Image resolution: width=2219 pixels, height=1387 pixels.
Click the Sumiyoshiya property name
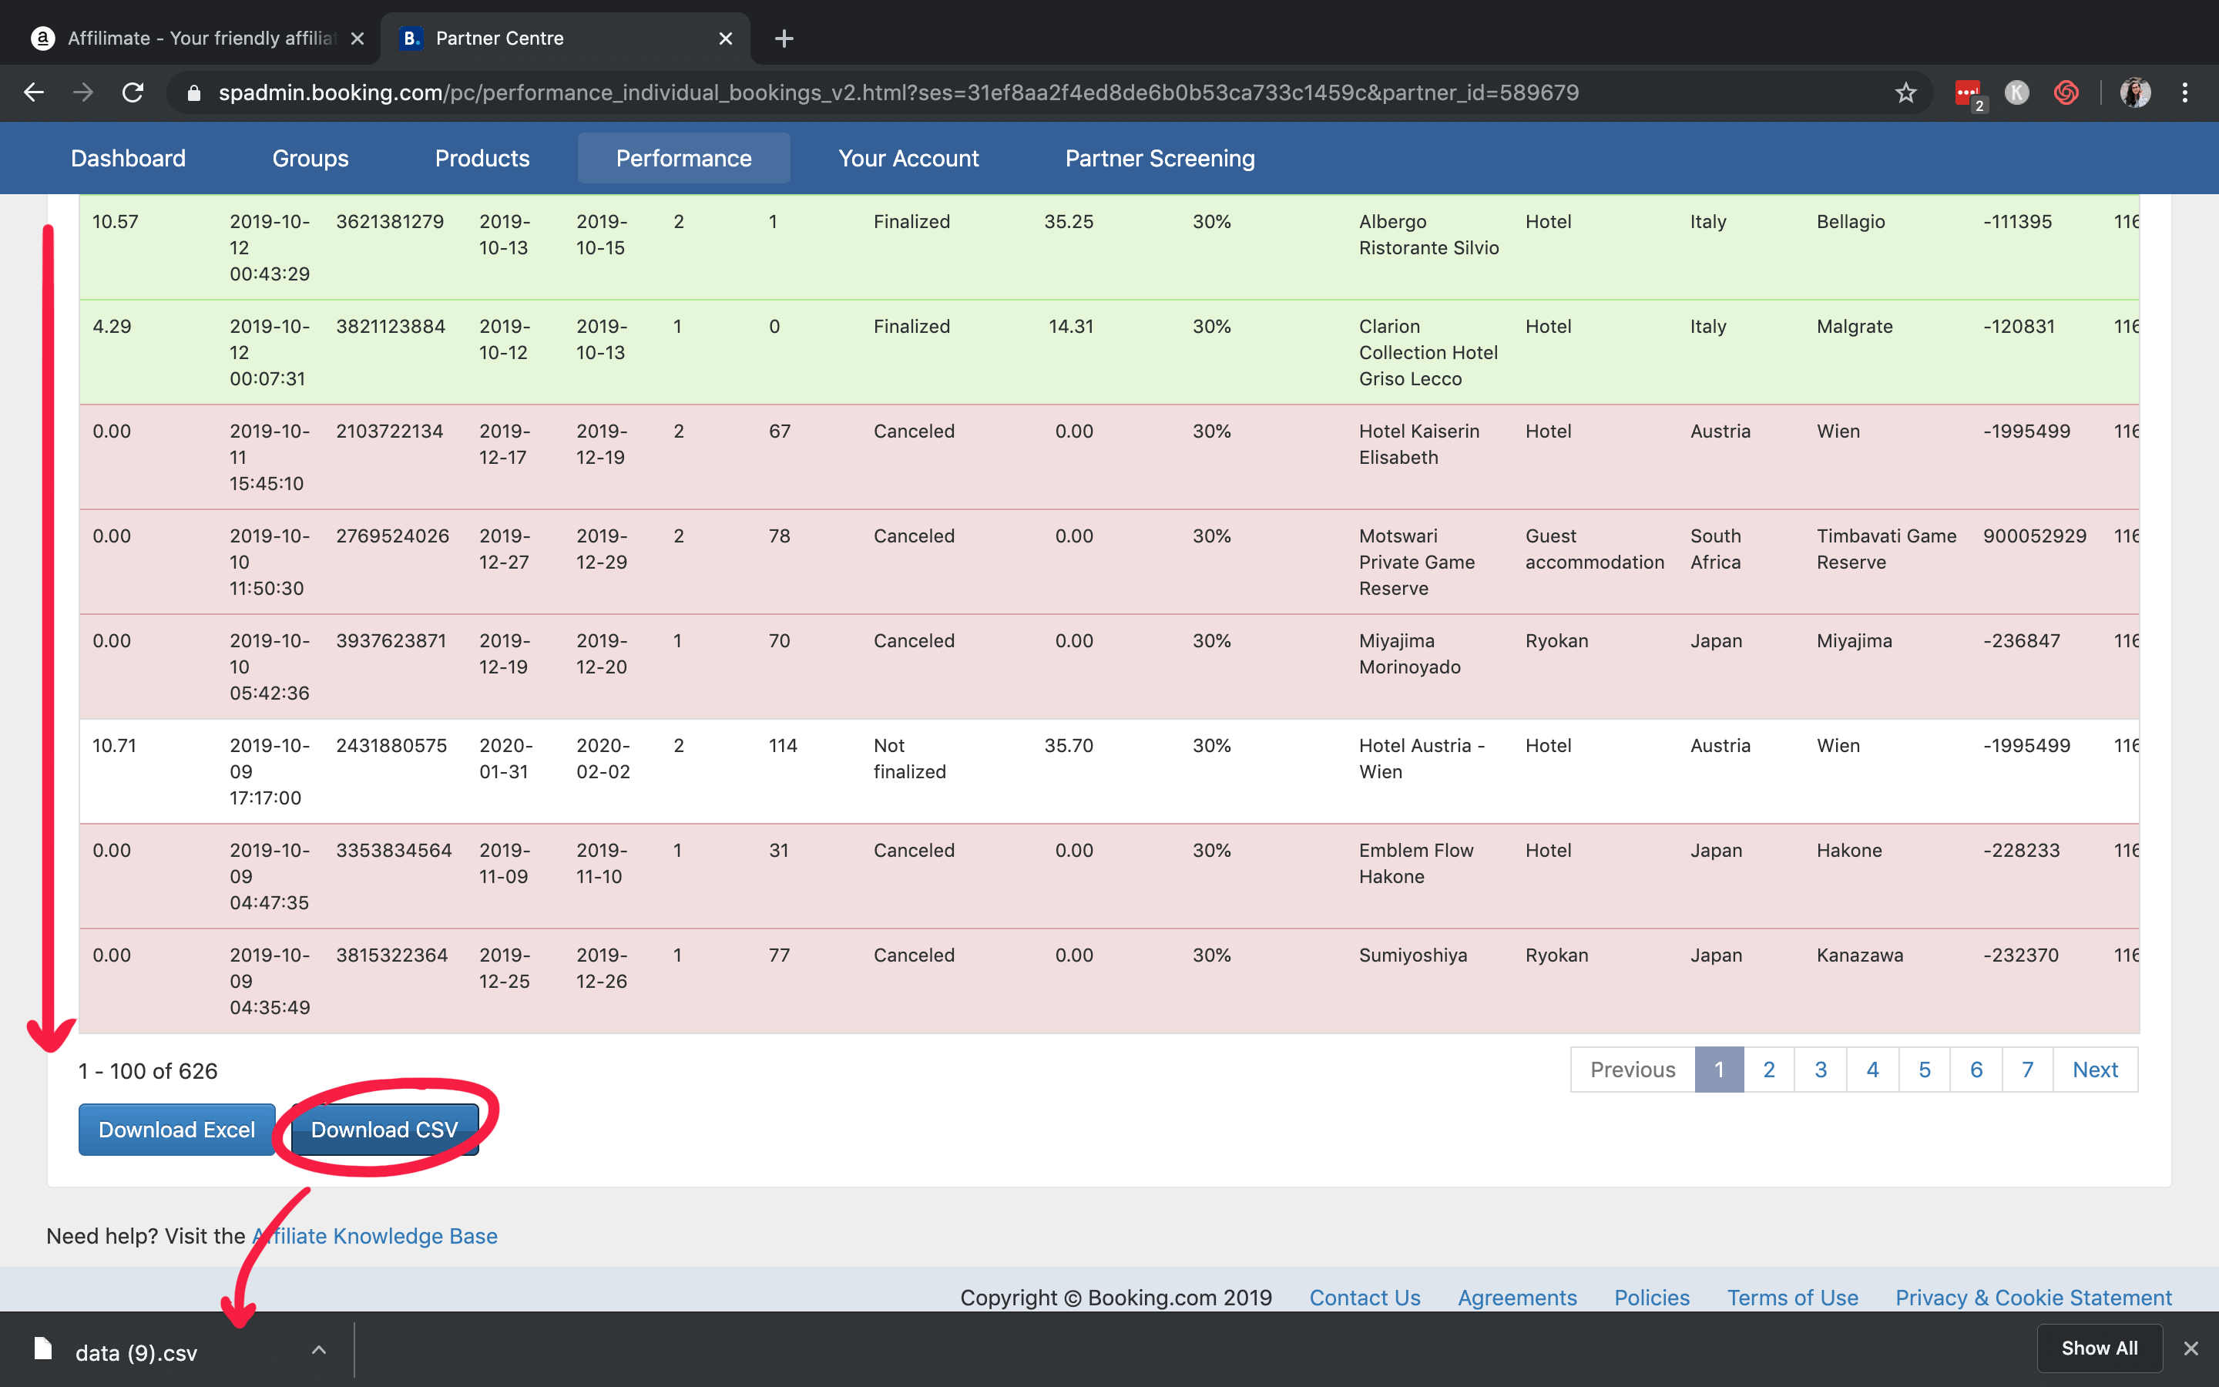[1413, 955]
